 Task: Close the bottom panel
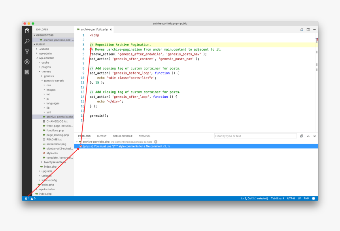coord(314,136)
